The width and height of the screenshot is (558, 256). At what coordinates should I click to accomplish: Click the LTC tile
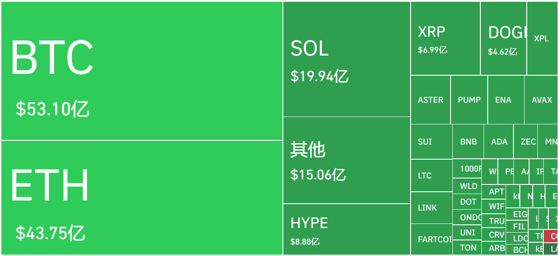pos(431,176)
